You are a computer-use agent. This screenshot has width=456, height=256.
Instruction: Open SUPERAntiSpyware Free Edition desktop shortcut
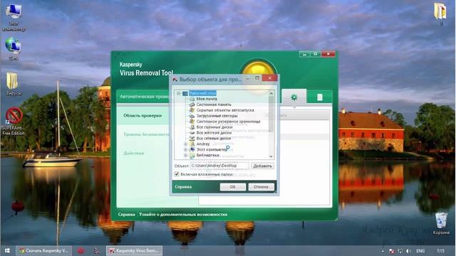click(x=14, y=122)
